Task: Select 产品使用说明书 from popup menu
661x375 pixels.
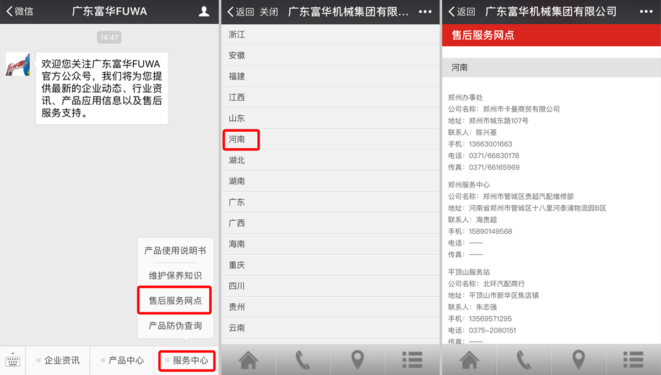Action: [x=175, y=250]
